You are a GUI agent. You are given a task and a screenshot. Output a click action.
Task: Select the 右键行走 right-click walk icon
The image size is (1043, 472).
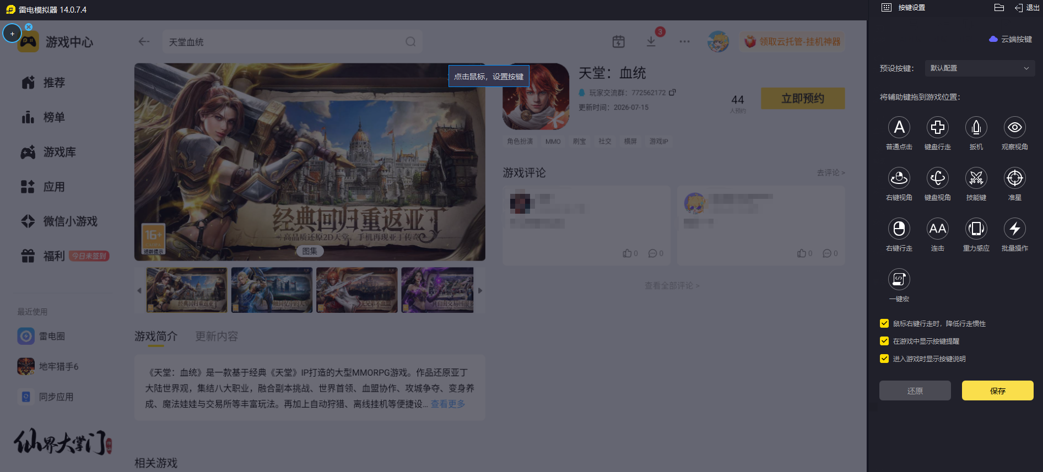899,229
